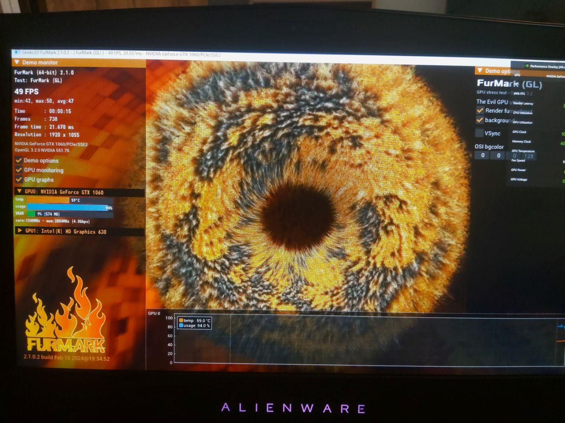
Task: Click the OpenGL 3.2.0 NVIDIA 551.76 text
Action: point(42,150)
